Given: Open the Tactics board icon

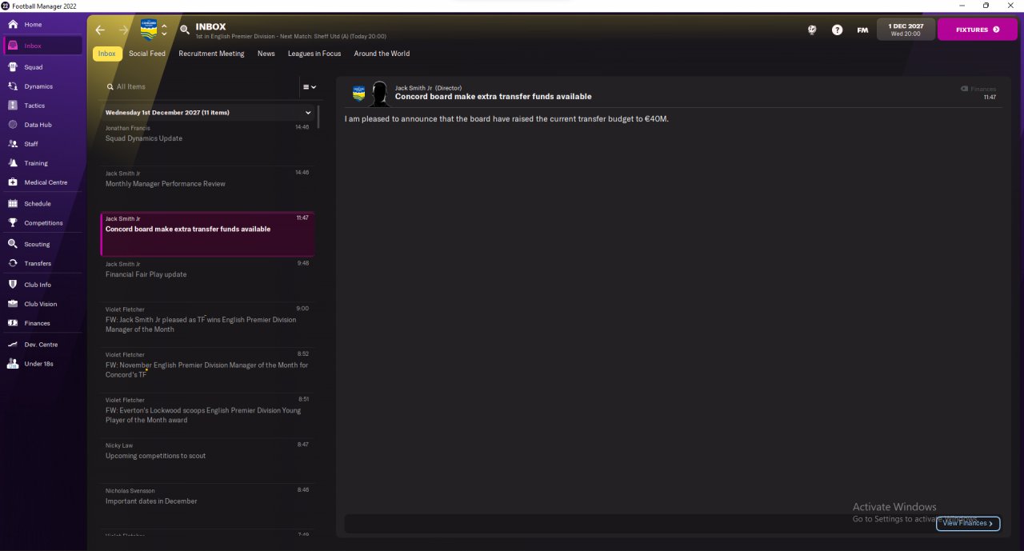Looking at the screenshot, I should (x=13, y=106).
